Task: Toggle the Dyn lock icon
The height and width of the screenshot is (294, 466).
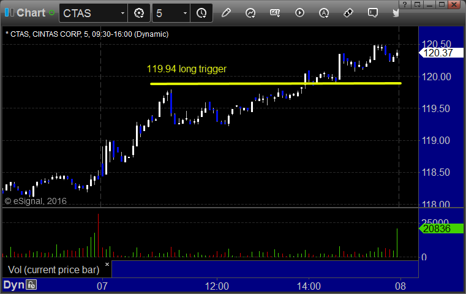Action: point(31,285)
